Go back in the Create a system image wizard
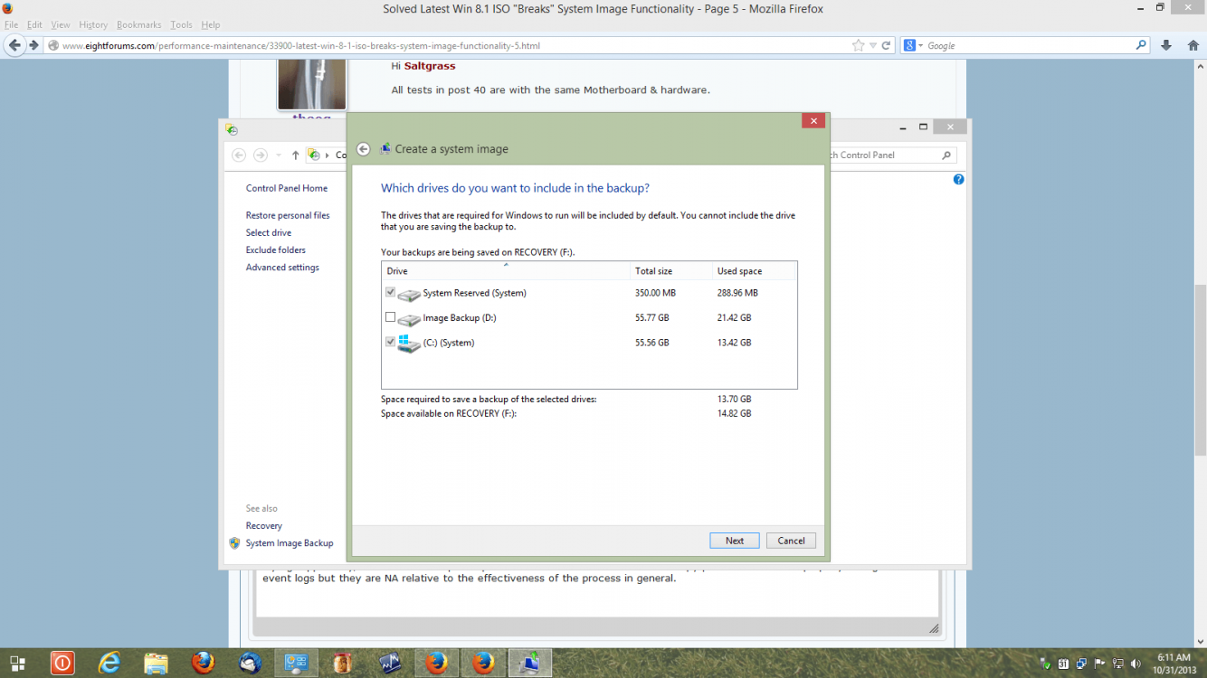Screen dimensions: 1207x678 tap(363, 149)
